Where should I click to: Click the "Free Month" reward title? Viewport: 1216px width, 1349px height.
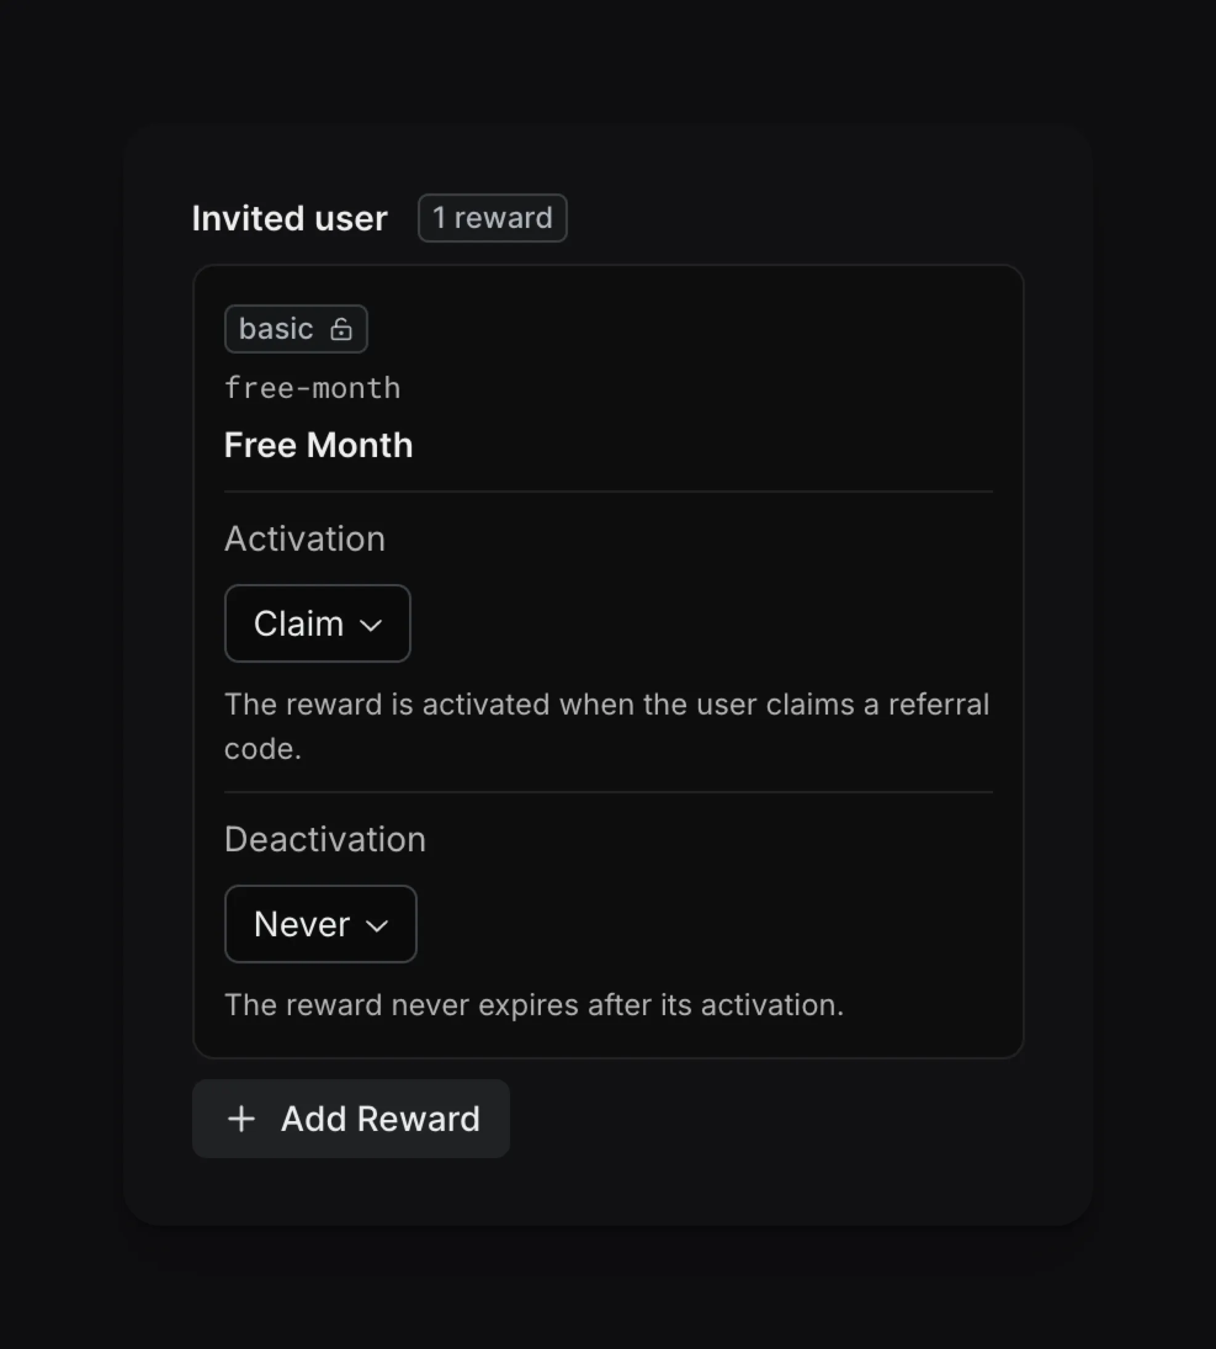point(318,445)
